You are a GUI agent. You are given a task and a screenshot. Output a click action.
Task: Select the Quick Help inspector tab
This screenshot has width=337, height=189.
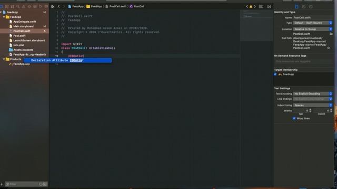(311, 7)
